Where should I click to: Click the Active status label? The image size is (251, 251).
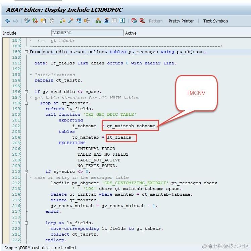(131, 33)
